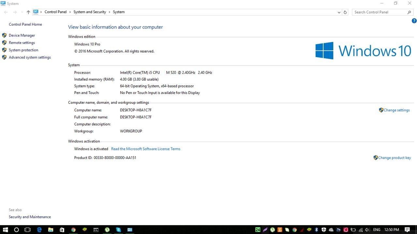Click the uTorrent tray icon

pos(273,230)
